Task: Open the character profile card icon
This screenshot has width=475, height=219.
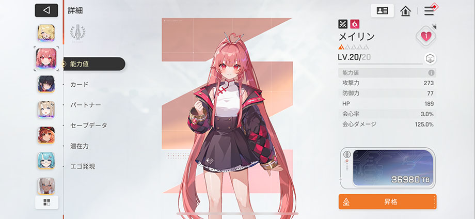Action: pyautogui.click(x=382, y=11)
